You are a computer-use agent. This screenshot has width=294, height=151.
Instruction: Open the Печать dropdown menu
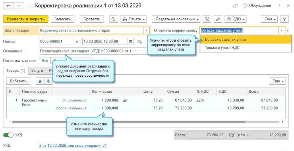pos(134,19)
